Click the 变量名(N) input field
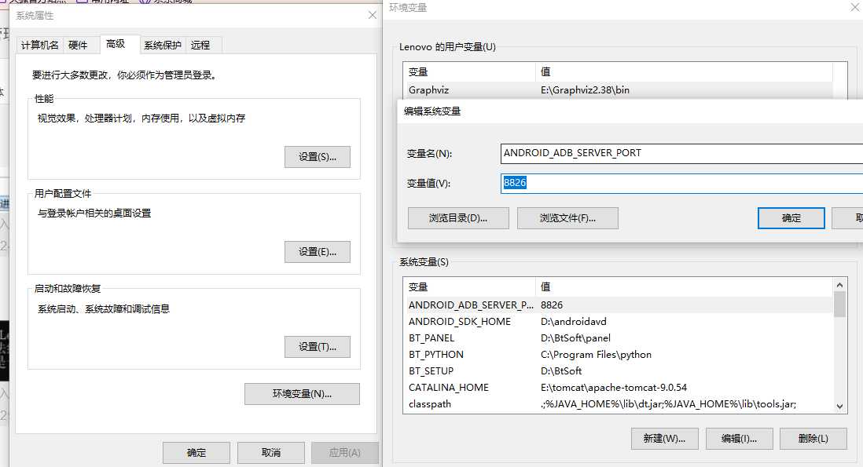Screen dimensions: 863x467 pyautogui.click(x=682, y=153)
